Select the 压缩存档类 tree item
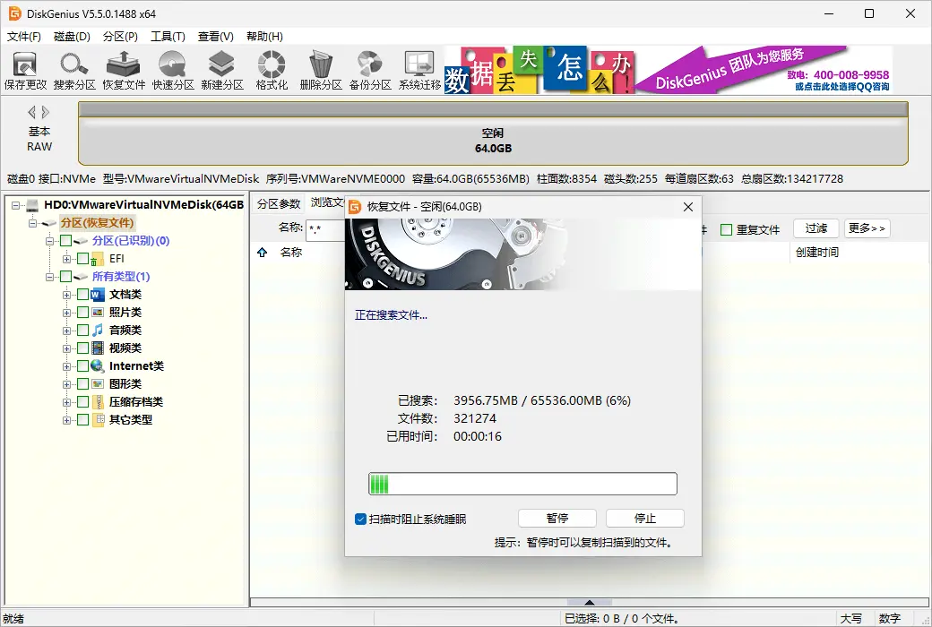 [135, 402]
